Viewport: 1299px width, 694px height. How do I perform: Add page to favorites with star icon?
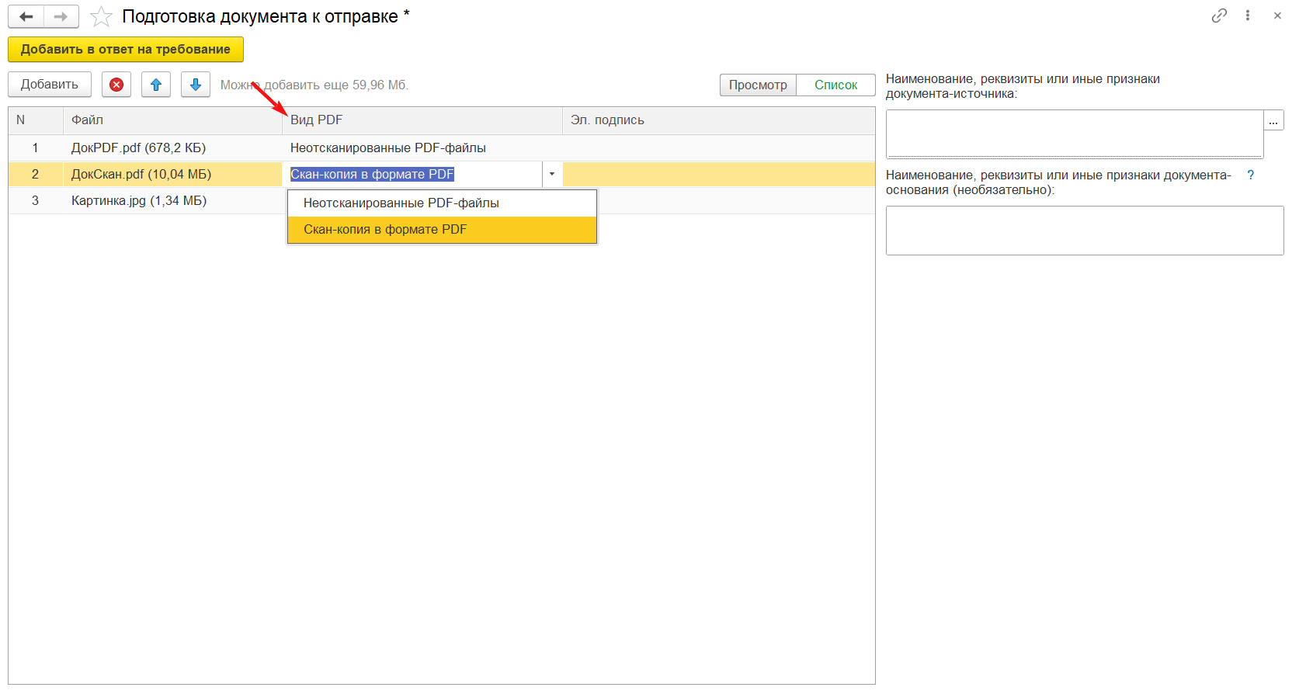coord(102,16)
